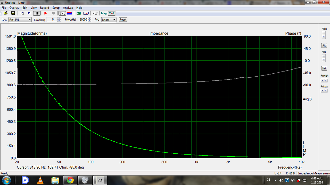Screen dimensions: 330x185
Task: Open the Record menu
Action: [x=44, y=8]
